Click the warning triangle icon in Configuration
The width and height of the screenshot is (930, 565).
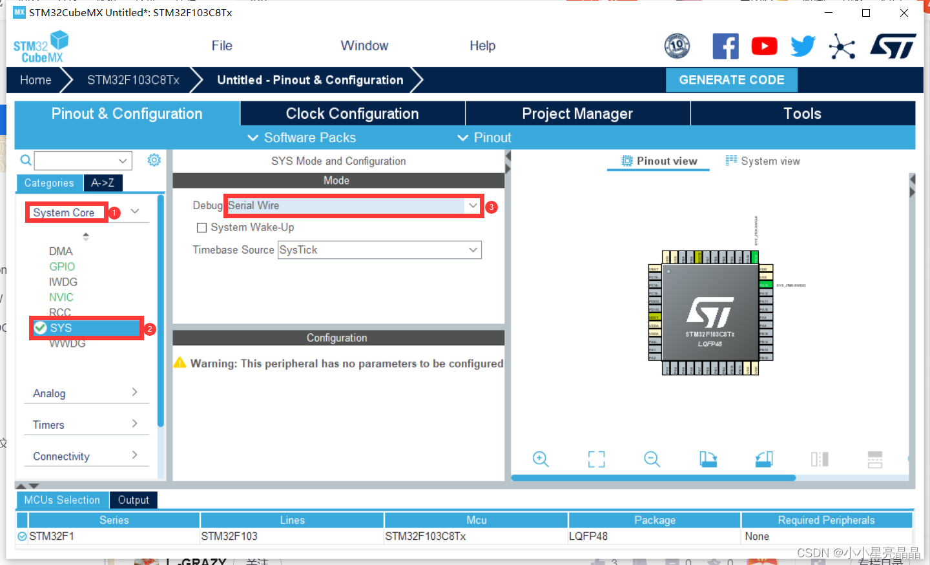click(180, 363)
